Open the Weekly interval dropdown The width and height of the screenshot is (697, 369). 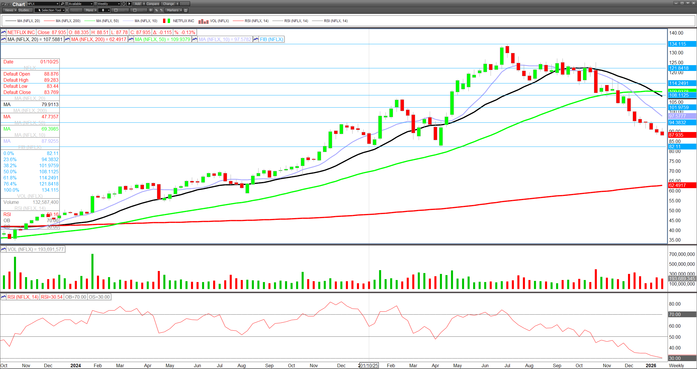(x=119, y=4)
